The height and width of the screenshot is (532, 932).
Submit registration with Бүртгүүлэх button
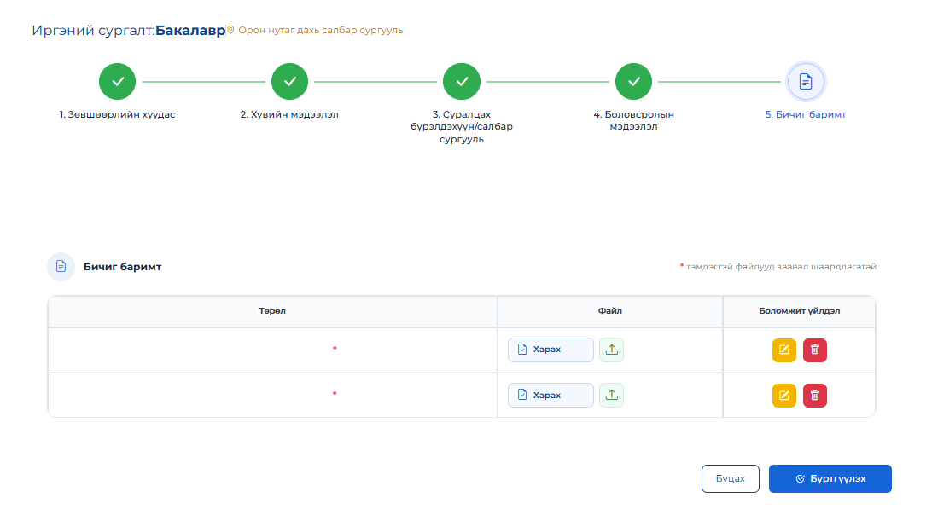pyautogui.click(x=830, y=478)
